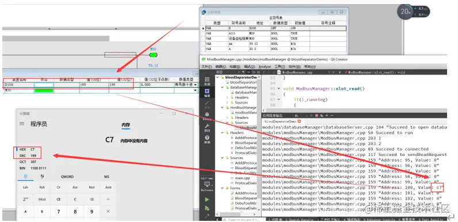Click CE button on calculator
Screen dimensions: 458x222
coord(59,200)
